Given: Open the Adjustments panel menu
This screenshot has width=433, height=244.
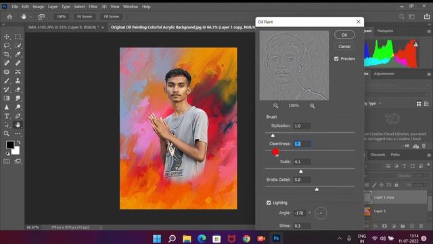Looking at the screenshot, I should click(x=429, y=74).
